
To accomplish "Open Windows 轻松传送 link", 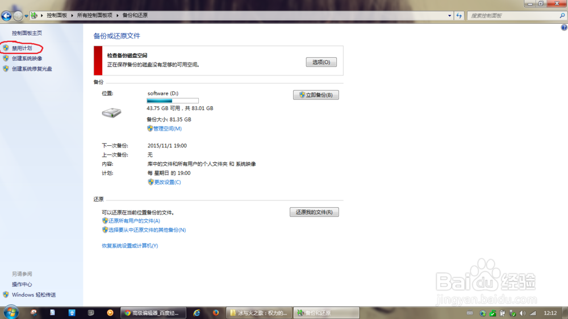I will pyautogui.click(x=34, y=295).
